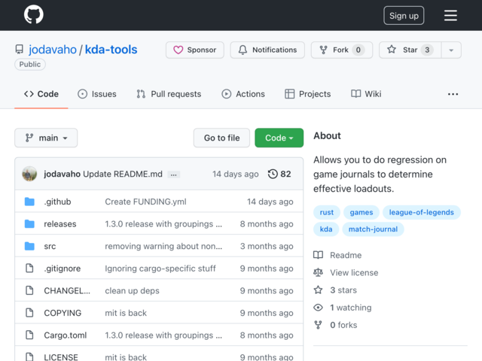The height and width of the screenshot is (361, 482).
Task: Open the clean up deps commit
Action: (x=133, y=291)
